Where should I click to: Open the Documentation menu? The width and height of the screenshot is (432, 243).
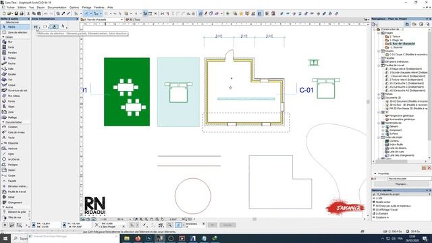click(x=57, y=7)
